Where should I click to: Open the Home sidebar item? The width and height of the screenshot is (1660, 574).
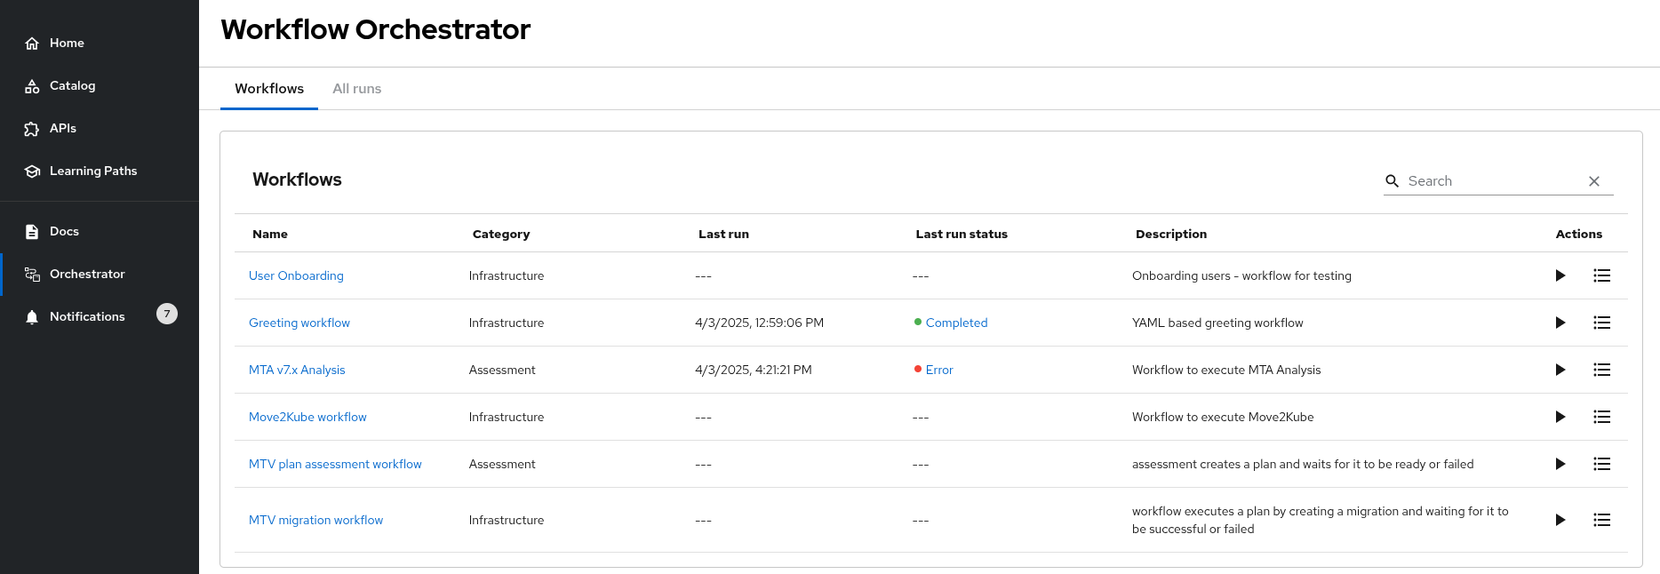[x=67, y=43]
